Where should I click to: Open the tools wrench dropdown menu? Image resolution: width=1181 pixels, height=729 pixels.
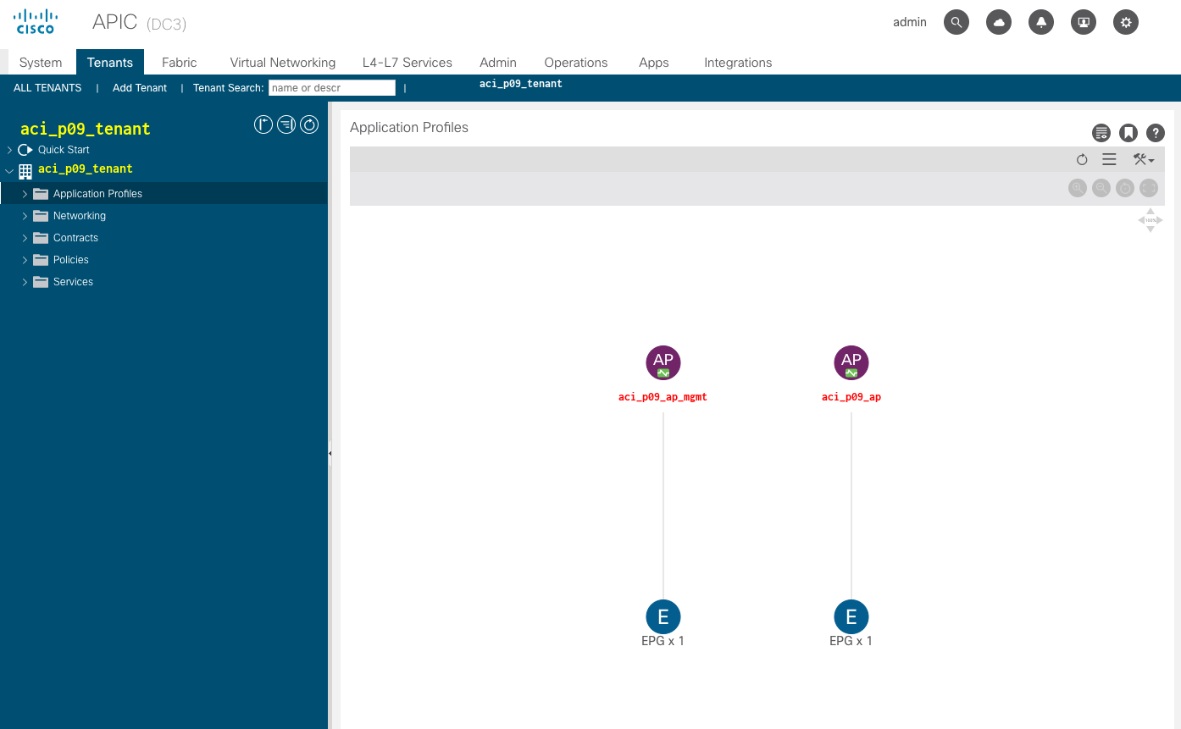(1143, 160)
